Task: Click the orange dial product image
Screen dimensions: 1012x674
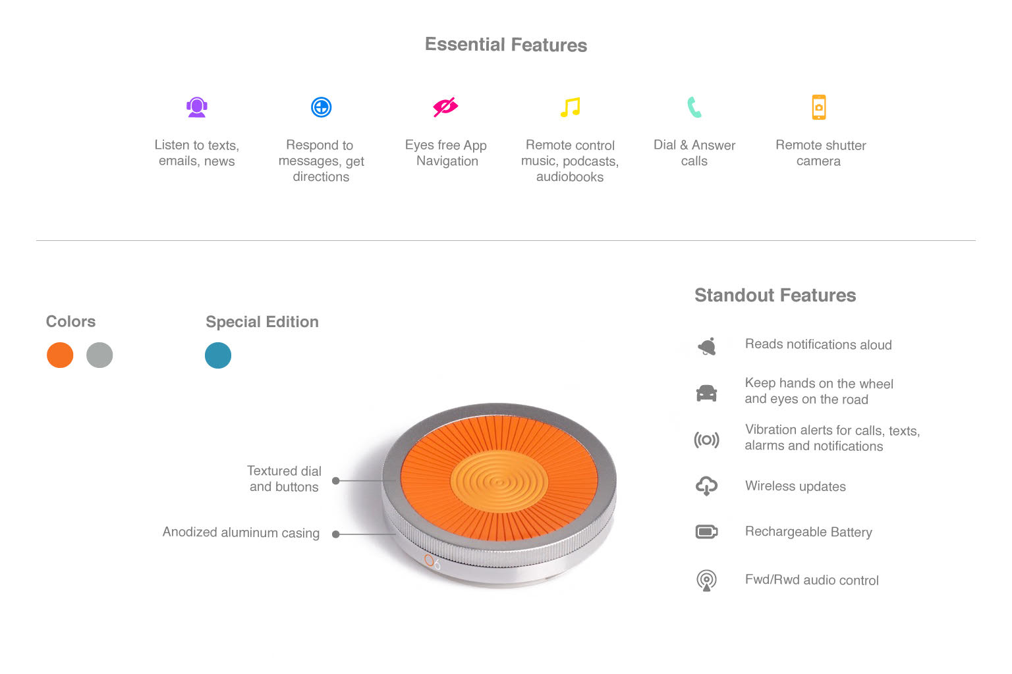Action: point(499,494)
